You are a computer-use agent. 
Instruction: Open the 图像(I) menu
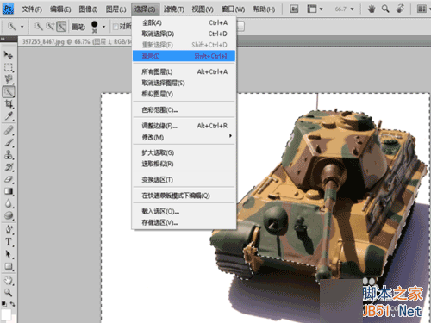(89, 9)
